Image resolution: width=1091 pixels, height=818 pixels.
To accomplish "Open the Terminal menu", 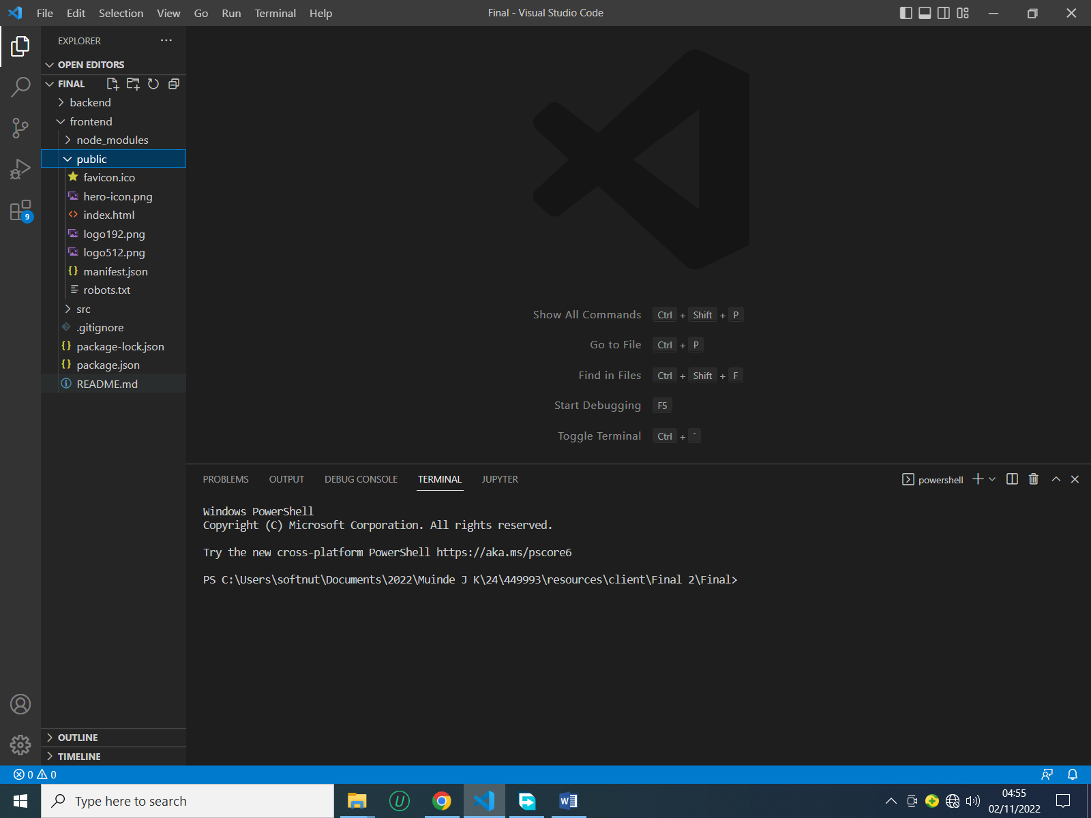I will (275, 13).
